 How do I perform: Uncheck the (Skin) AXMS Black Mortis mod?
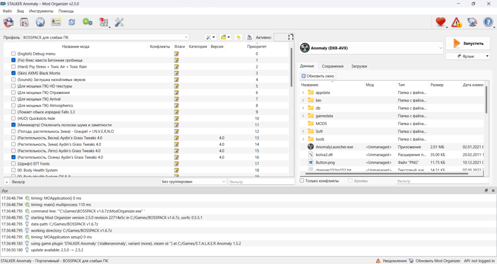pyautogui.click(x=13, y=73)
